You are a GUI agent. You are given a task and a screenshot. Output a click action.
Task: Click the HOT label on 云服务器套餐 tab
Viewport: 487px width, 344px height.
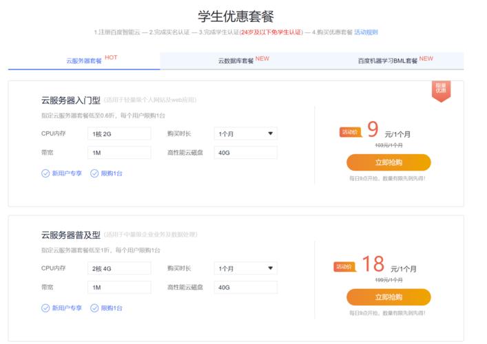111,57
